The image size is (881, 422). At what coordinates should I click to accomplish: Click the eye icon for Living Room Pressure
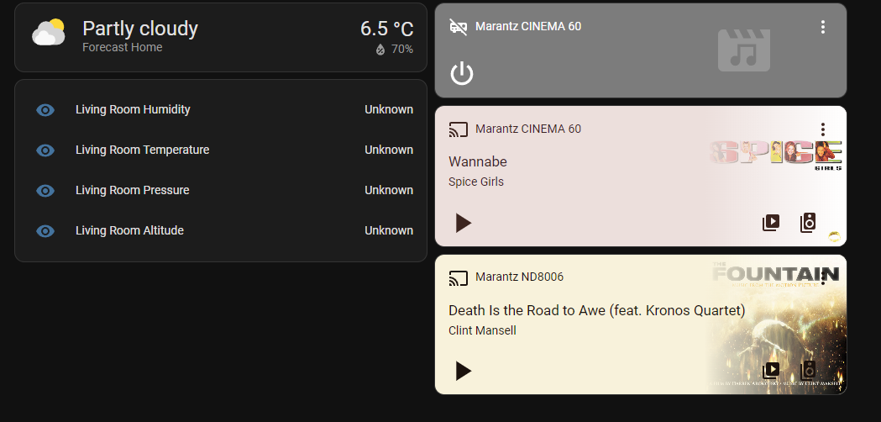point(45,191)
